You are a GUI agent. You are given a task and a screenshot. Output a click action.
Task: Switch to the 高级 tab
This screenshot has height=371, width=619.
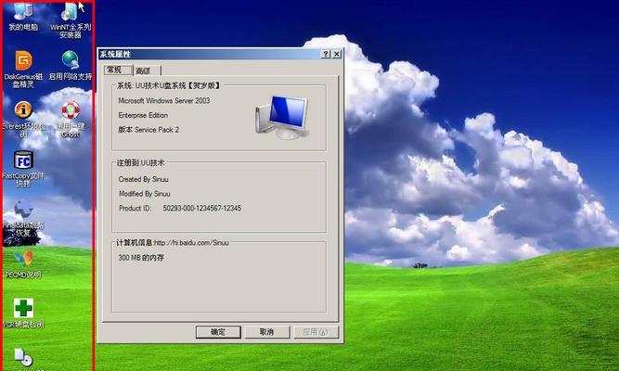[147, 70]
